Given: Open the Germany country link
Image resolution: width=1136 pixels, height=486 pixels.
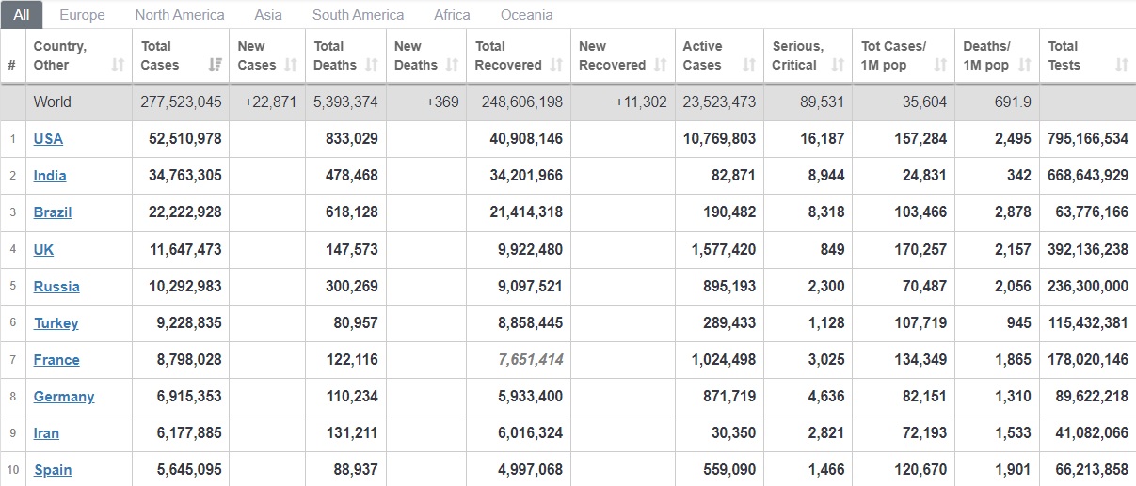Looking at the screenshot, I should 64,397.
